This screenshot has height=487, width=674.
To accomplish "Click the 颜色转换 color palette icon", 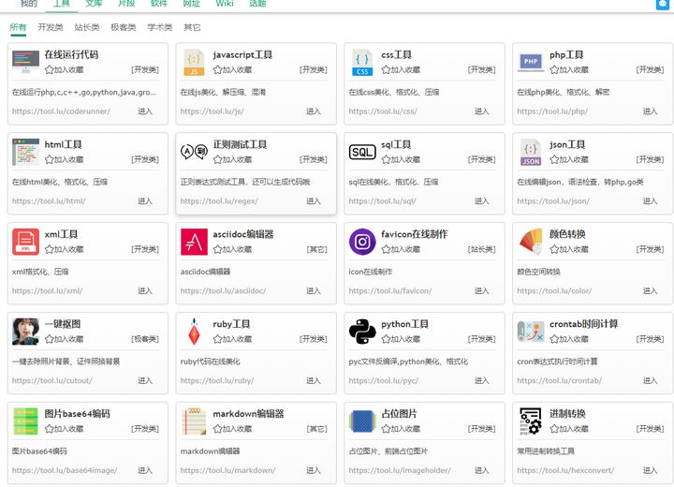I will click(531, 242).
